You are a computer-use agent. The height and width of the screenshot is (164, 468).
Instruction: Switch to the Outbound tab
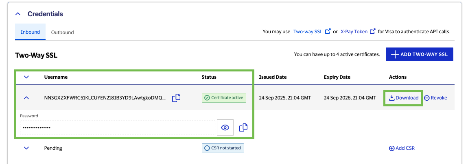62,32
